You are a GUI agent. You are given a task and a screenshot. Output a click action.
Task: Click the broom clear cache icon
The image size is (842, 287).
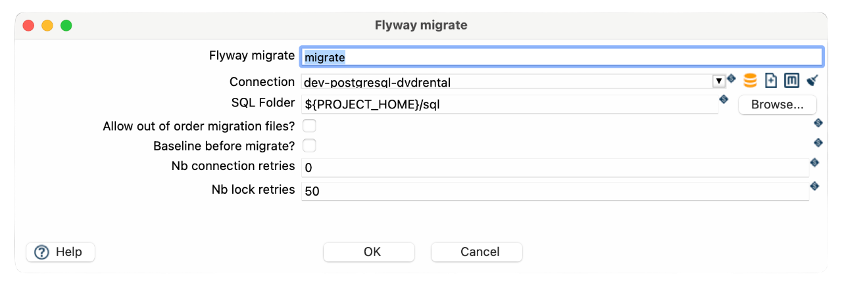(812, 81)
